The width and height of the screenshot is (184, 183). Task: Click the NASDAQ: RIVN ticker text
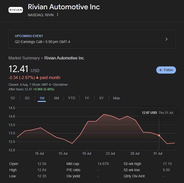tap(41, 15)
